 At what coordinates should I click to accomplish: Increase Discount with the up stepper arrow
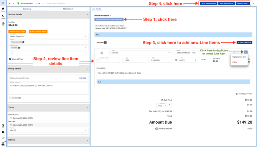click(x=170, y=104)
